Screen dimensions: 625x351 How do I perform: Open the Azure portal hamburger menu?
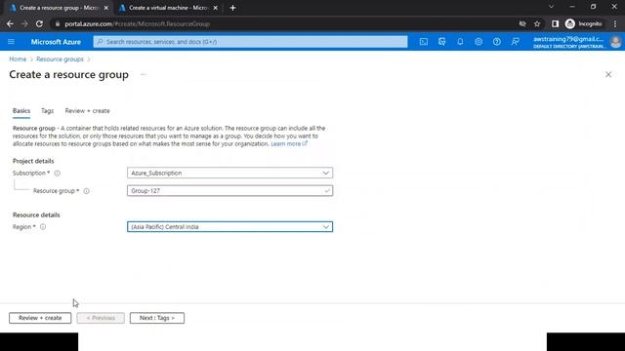[x=11, y=42]
